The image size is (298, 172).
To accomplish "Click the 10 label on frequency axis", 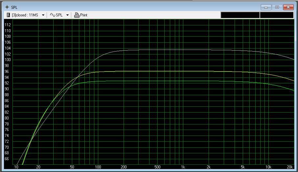I will click(x=16, y=167).
